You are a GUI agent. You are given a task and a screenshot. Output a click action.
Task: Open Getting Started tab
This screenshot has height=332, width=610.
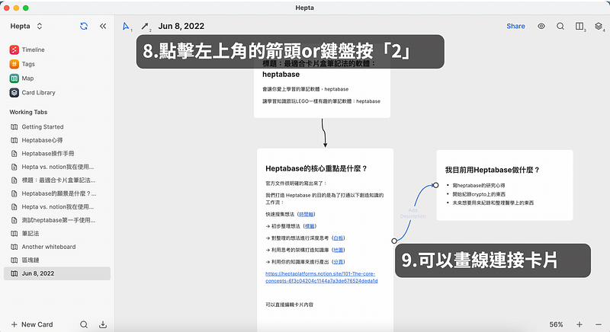tap(57, 127)
